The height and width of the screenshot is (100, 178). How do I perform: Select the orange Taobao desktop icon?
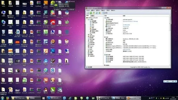[46, 81]
